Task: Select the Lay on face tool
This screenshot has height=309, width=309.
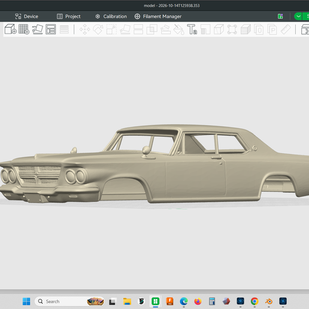Action: click(125, 29)
